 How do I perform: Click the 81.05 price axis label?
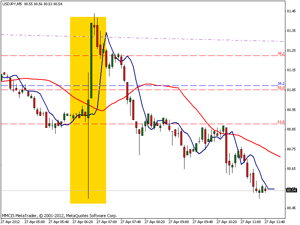(x=291, y=90)
